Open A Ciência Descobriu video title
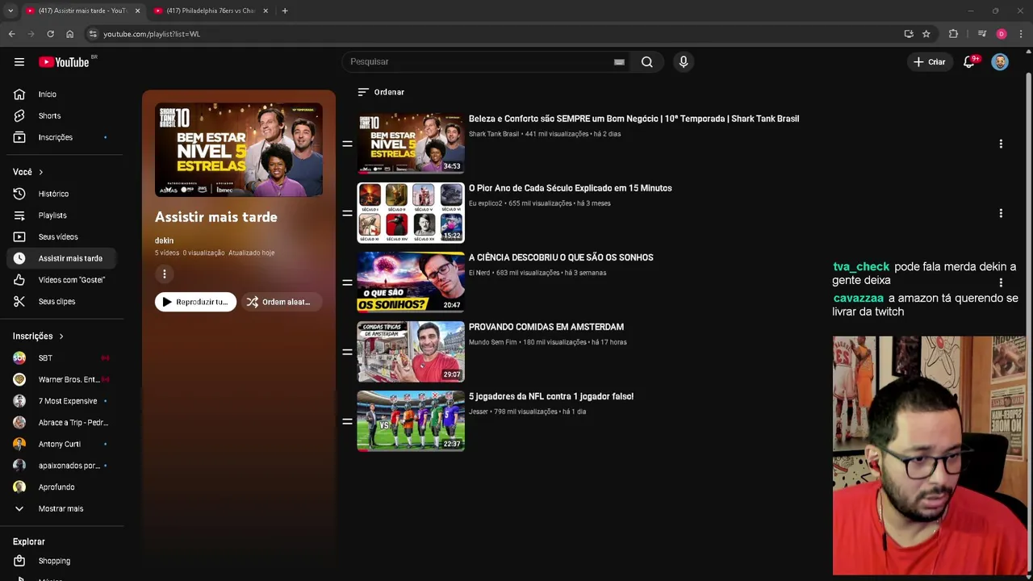 (x=561, y=257)
